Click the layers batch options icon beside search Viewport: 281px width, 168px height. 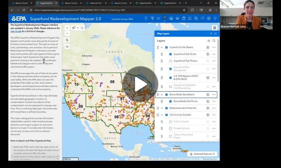click(x=208, y=41)
